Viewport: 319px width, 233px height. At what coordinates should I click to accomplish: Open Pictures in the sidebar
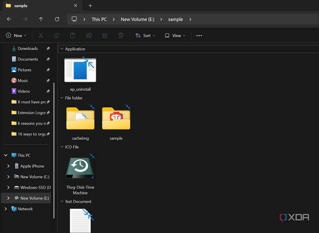coord(24,70)
